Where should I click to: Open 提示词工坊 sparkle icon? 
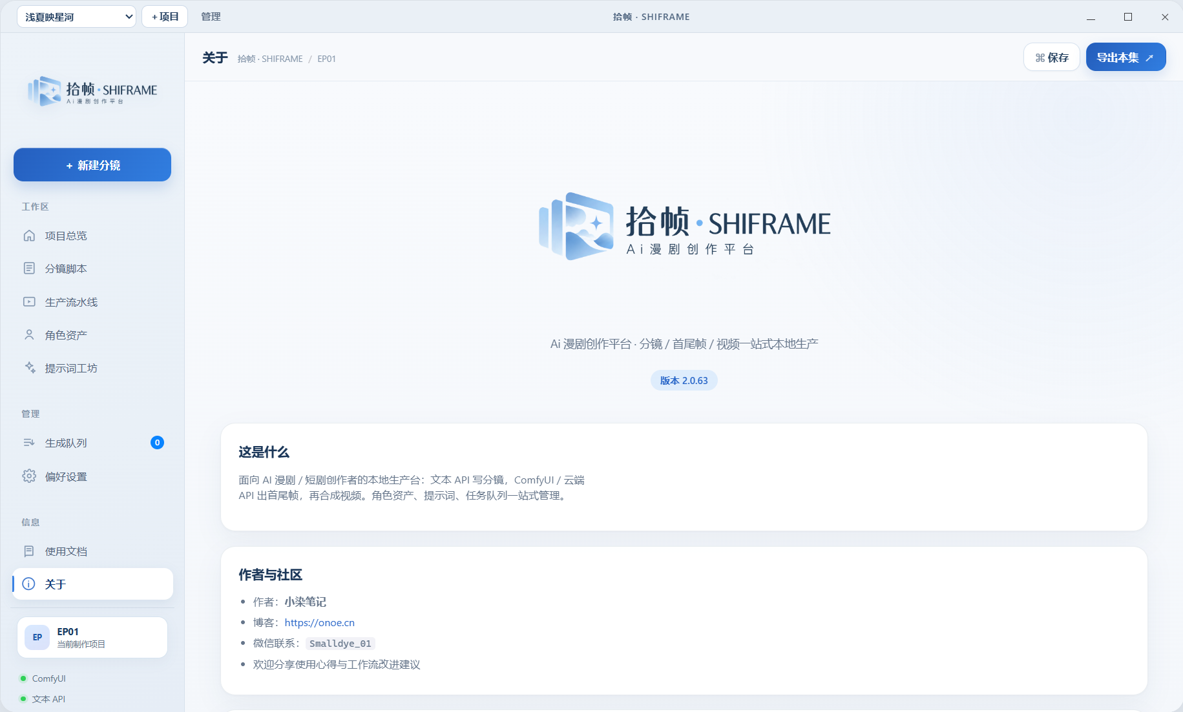(30, 367)
